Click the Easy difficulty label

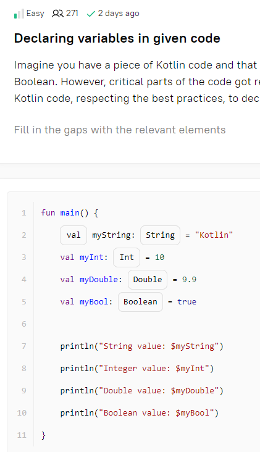[35, 14]
